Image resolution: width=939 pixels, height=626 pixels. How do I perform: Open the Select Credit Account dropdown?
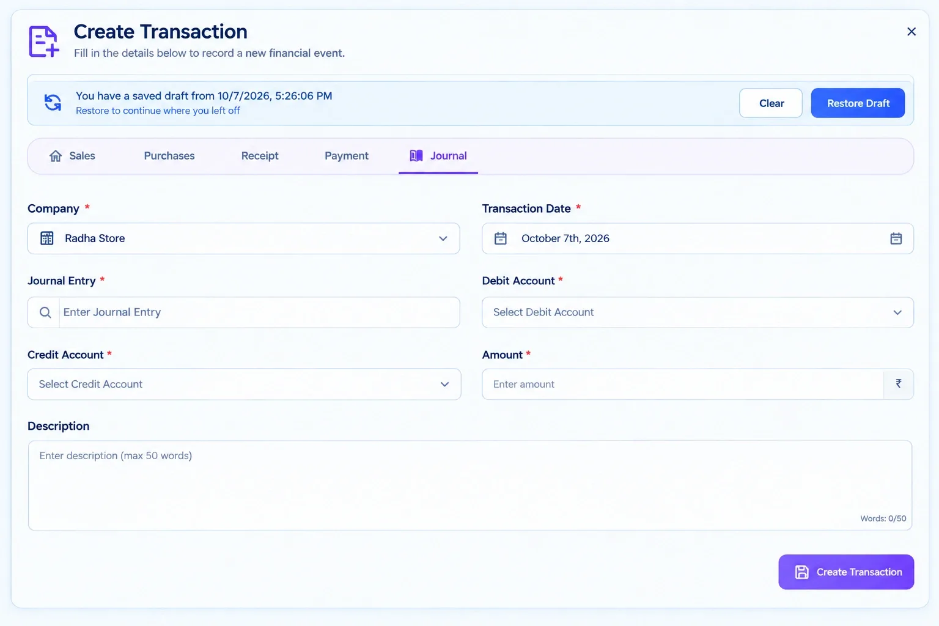(244, 384)
